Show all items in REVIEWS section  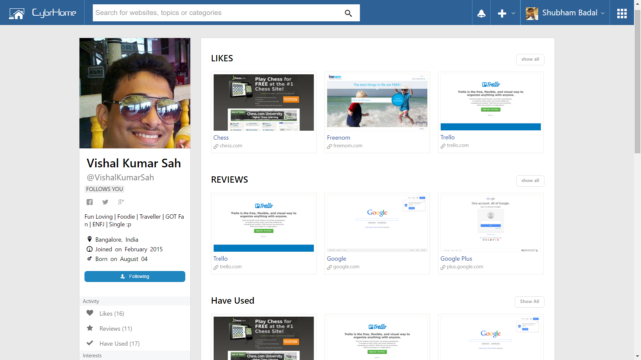click(x=530, y=181)
